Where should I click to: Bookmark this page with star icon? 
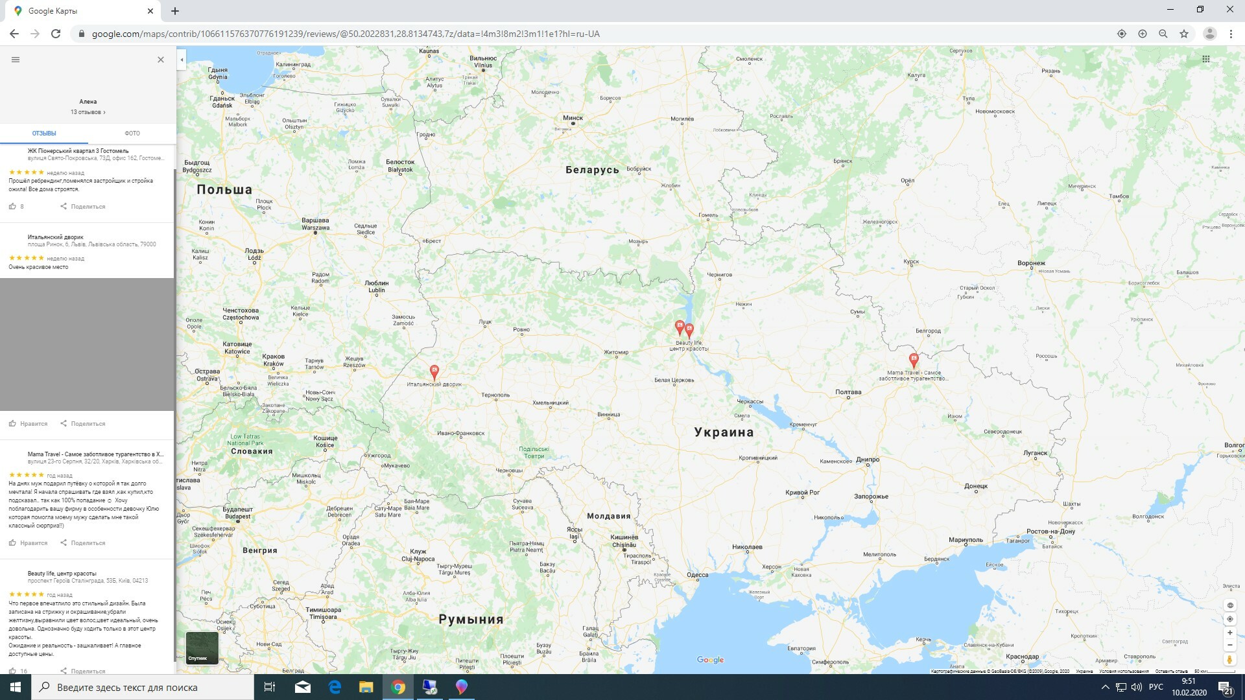[x=1184, y=34]
